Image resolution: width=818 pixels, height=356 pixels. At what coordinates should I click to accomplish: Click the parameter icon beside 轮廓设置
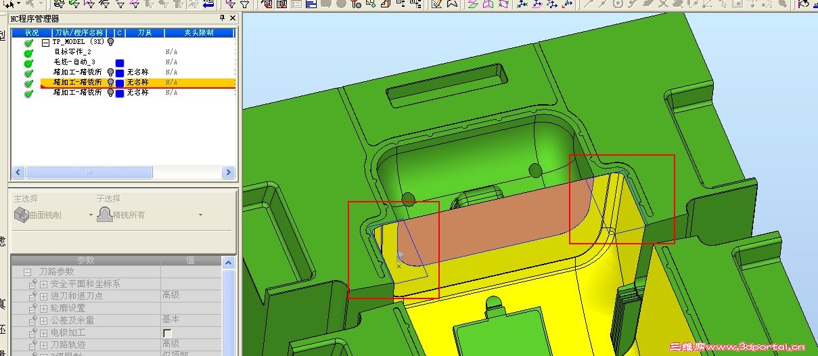[32, 308]
